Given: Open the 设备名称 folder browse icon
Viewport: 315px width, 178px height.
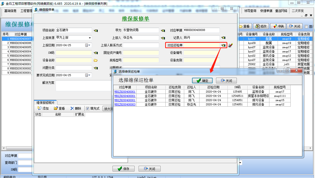Looking at the screenshot, I should [95, 60].
